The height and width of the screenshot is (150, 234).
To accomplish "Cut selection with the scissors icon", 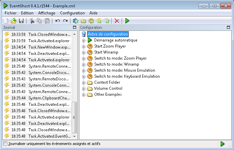I will pos(32,21).
